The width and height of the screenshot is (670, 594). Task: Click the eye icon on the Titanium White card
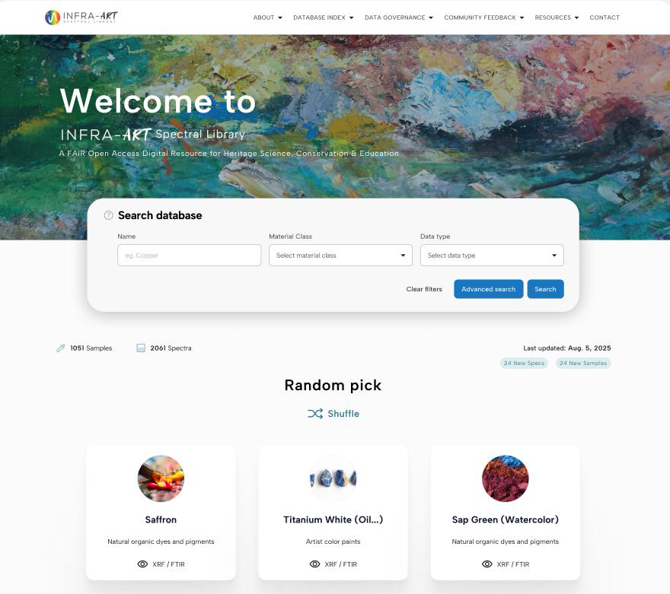tap(314, 564)
